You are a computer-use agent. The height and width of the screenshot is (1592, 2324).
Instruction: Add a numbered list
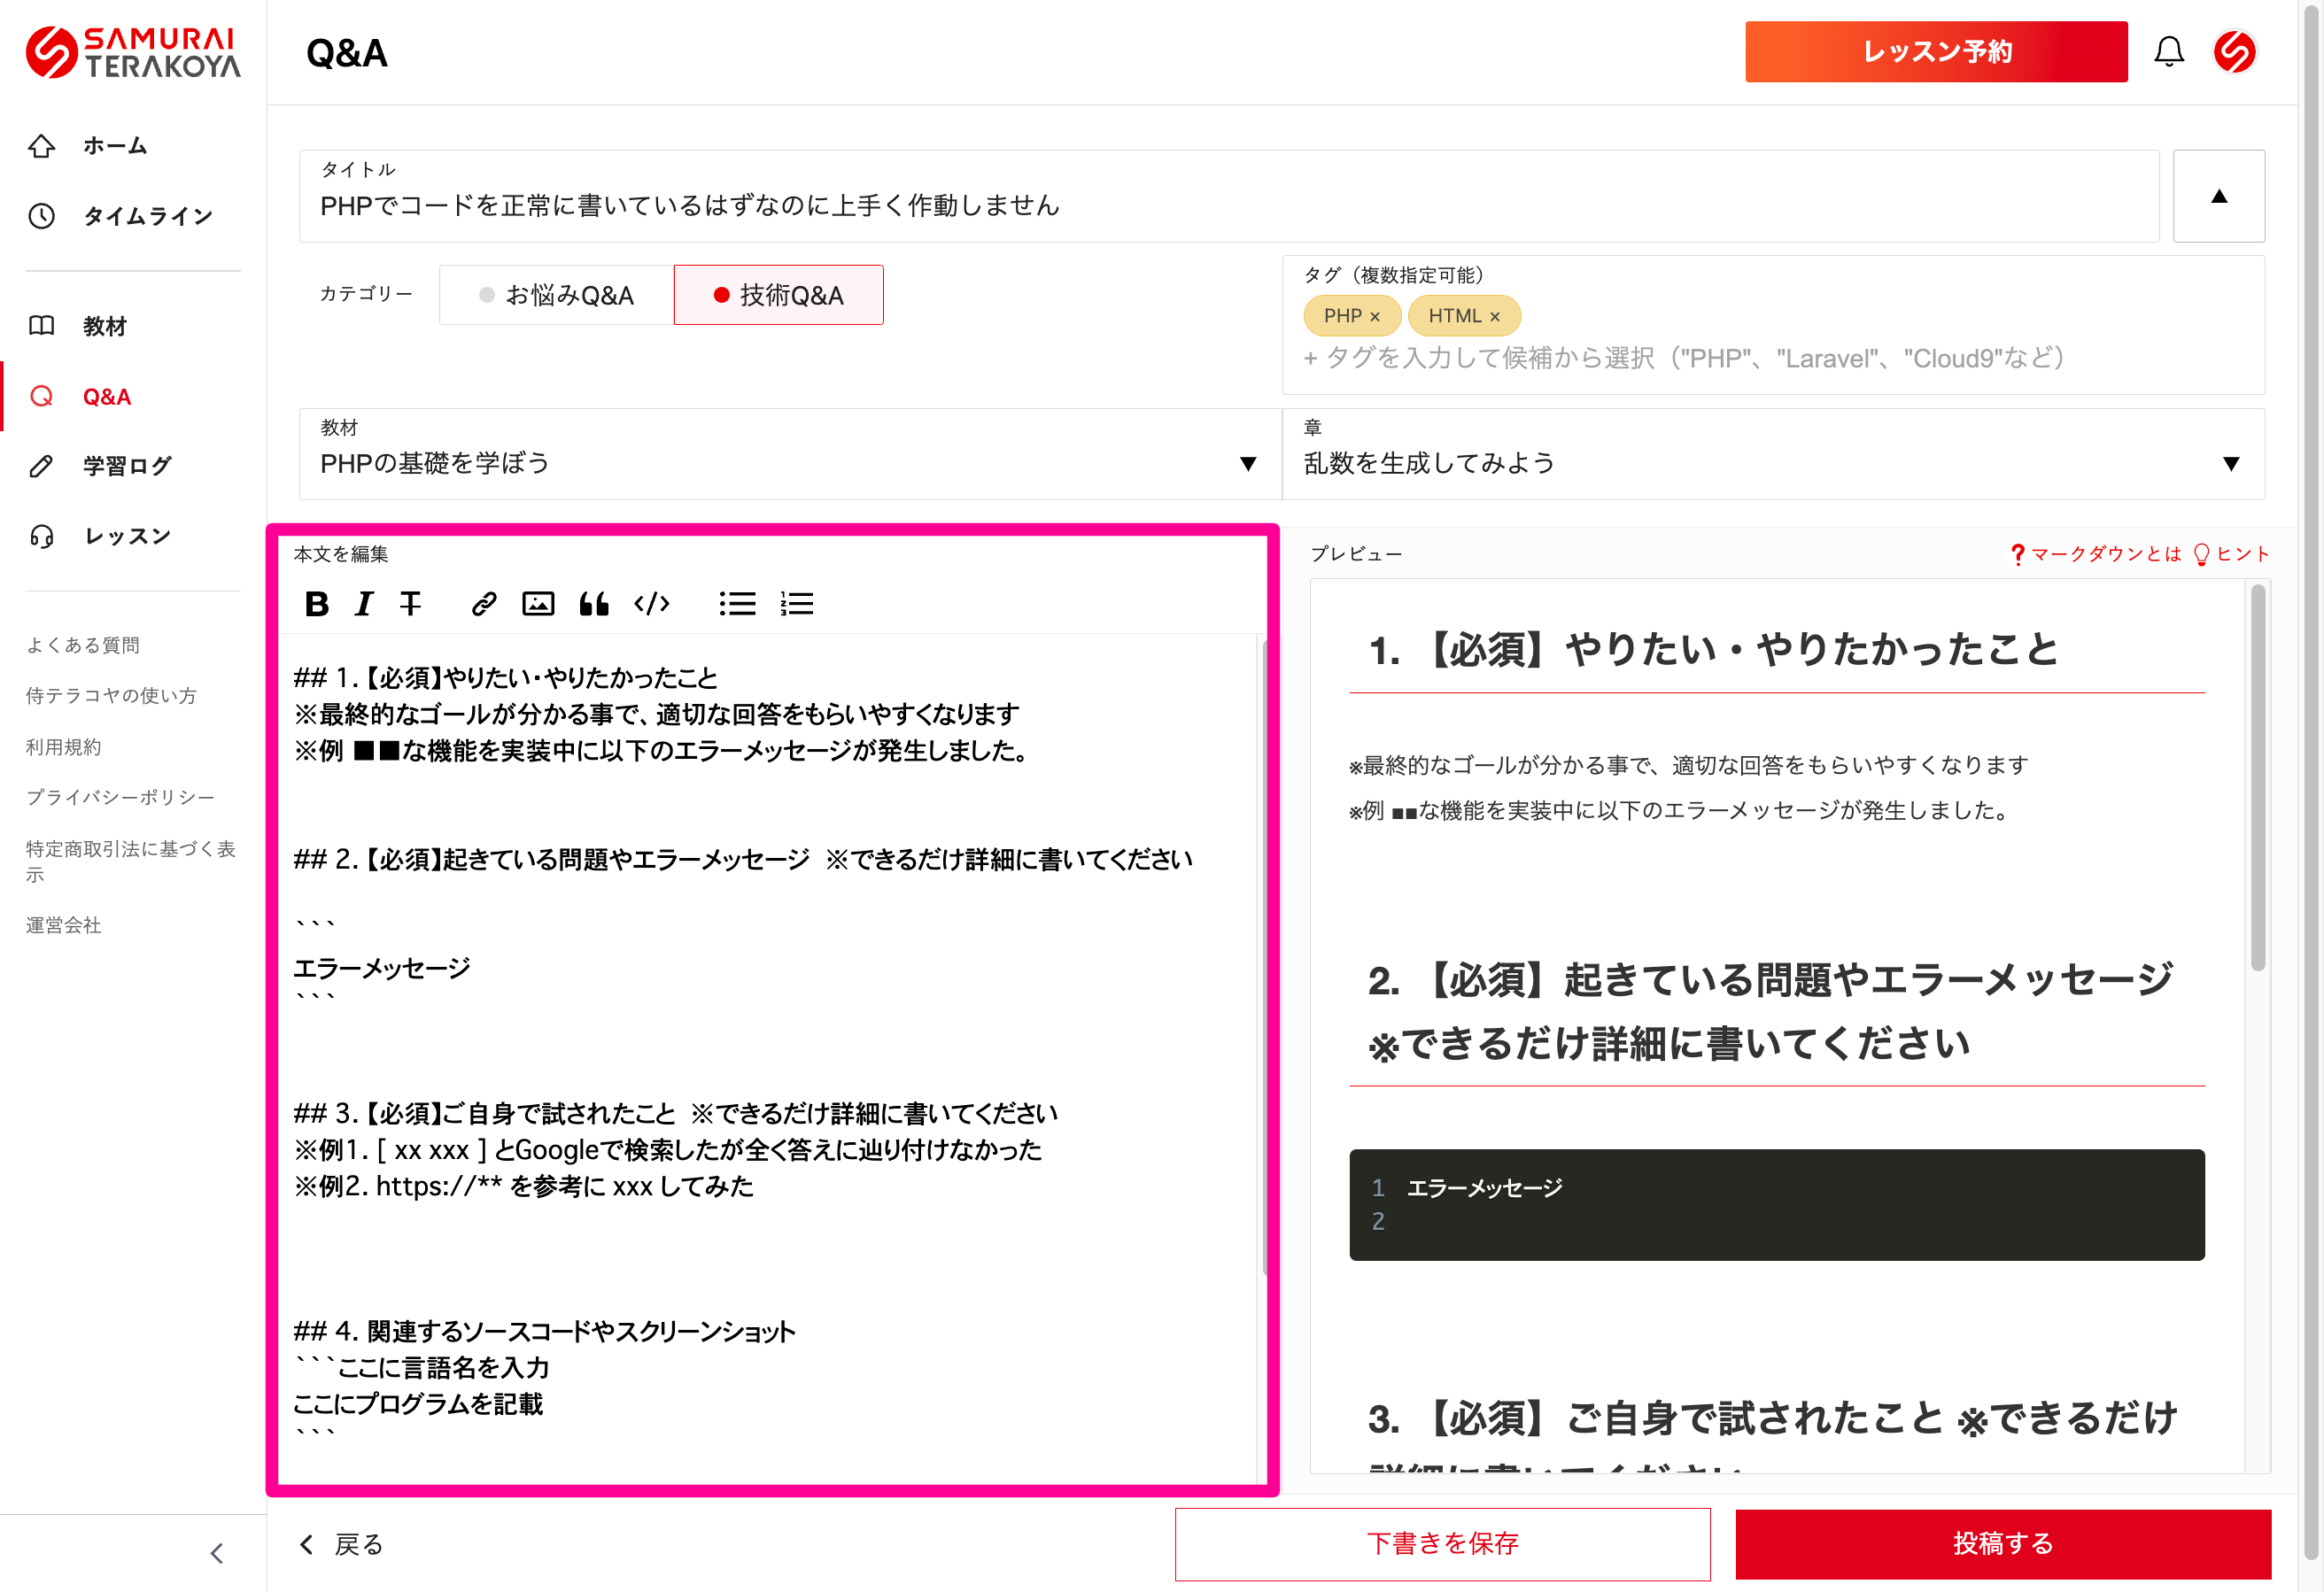coord(797,604)
